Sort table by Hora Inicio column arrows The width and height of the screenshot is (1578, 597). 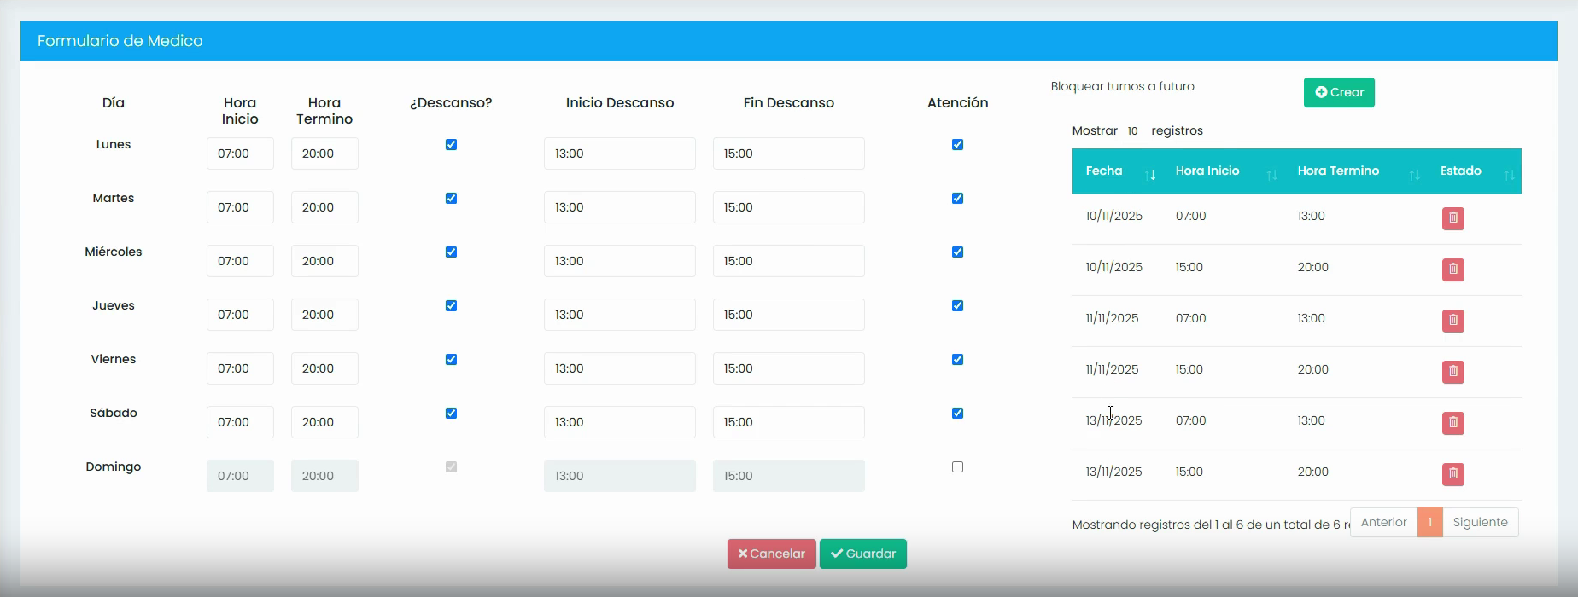(x=1271, y=175)
